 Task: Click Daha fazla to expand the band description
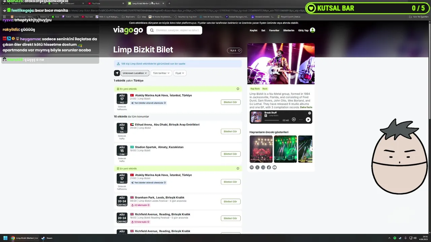click(306, 107)
